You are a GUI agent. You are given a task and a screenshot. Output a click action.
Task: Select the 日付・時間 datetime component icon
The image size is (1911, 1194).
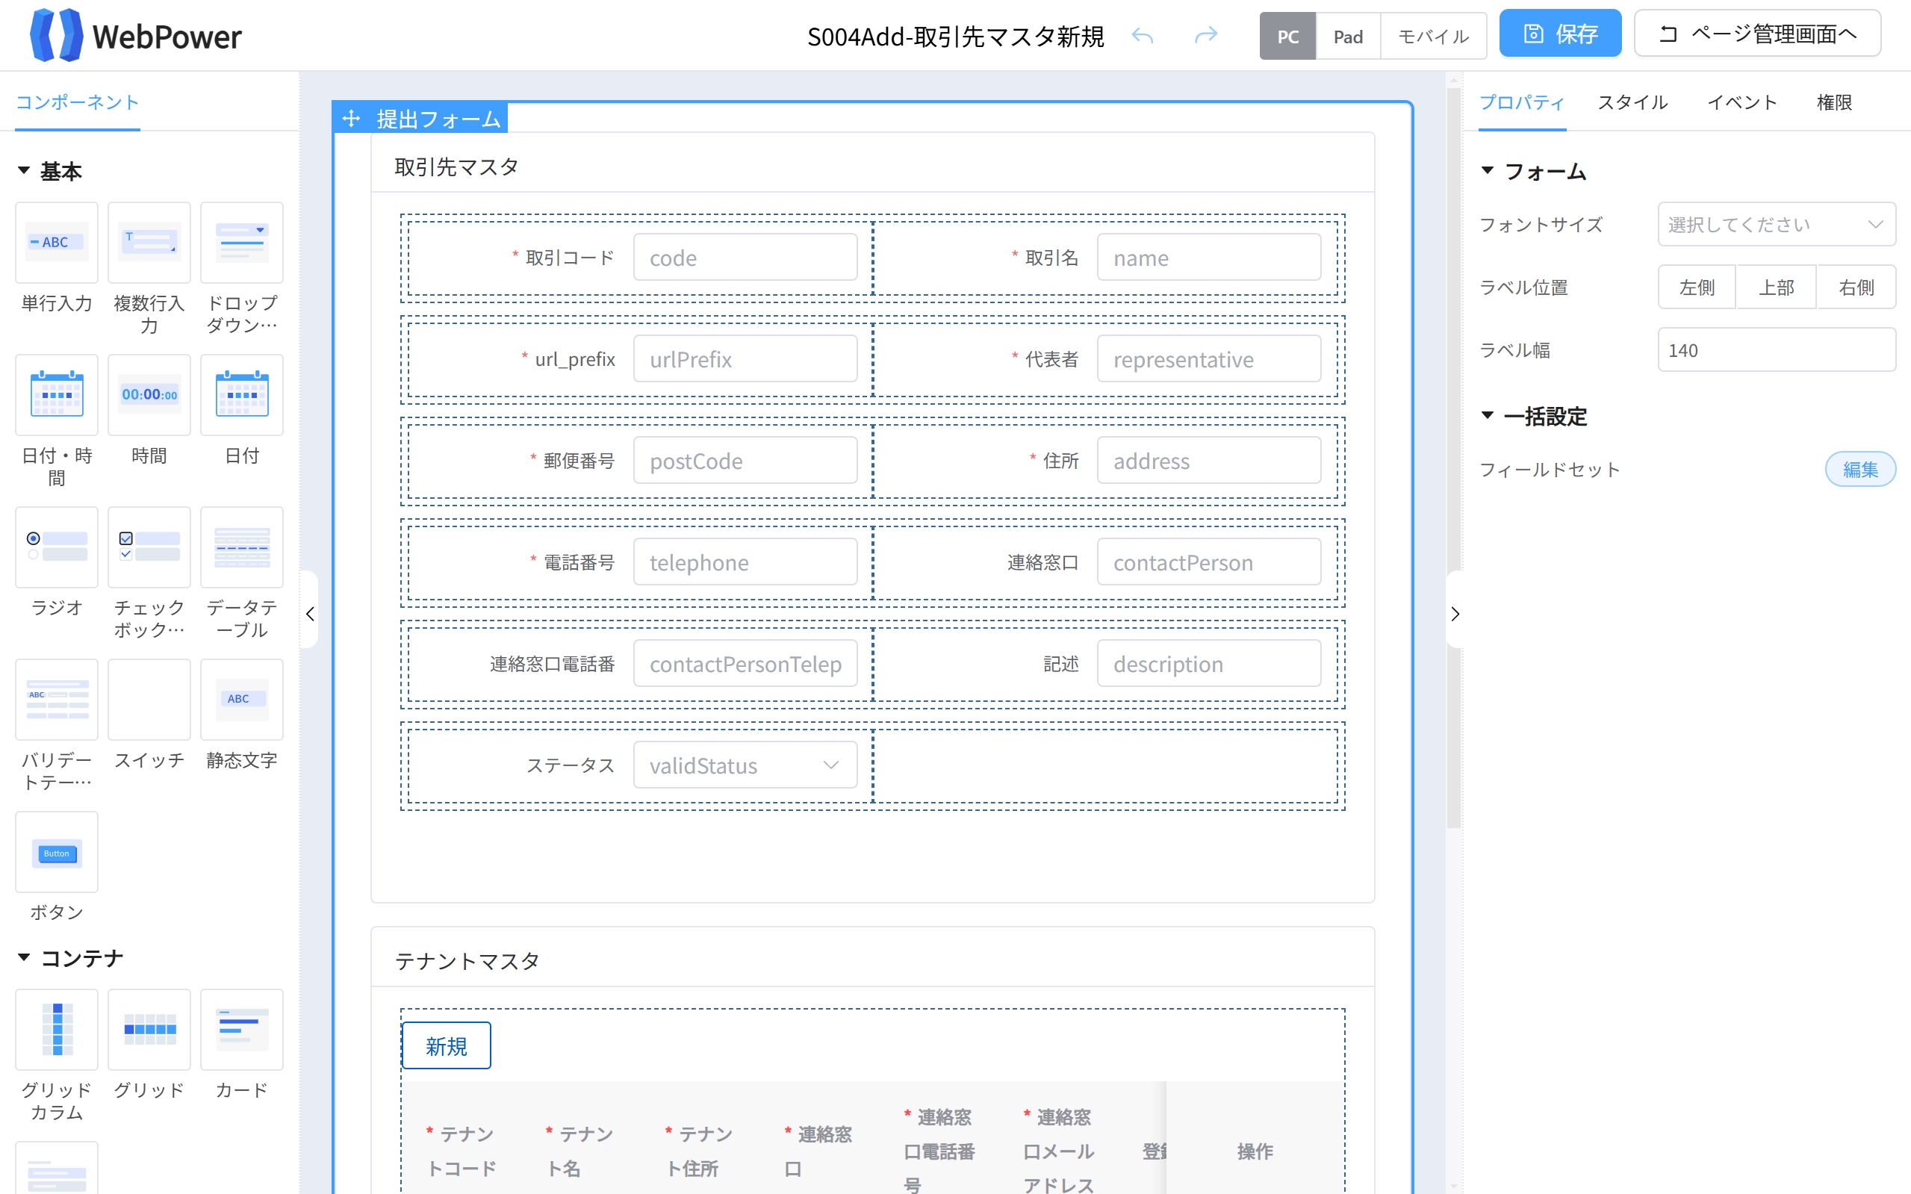coord(56,395)
